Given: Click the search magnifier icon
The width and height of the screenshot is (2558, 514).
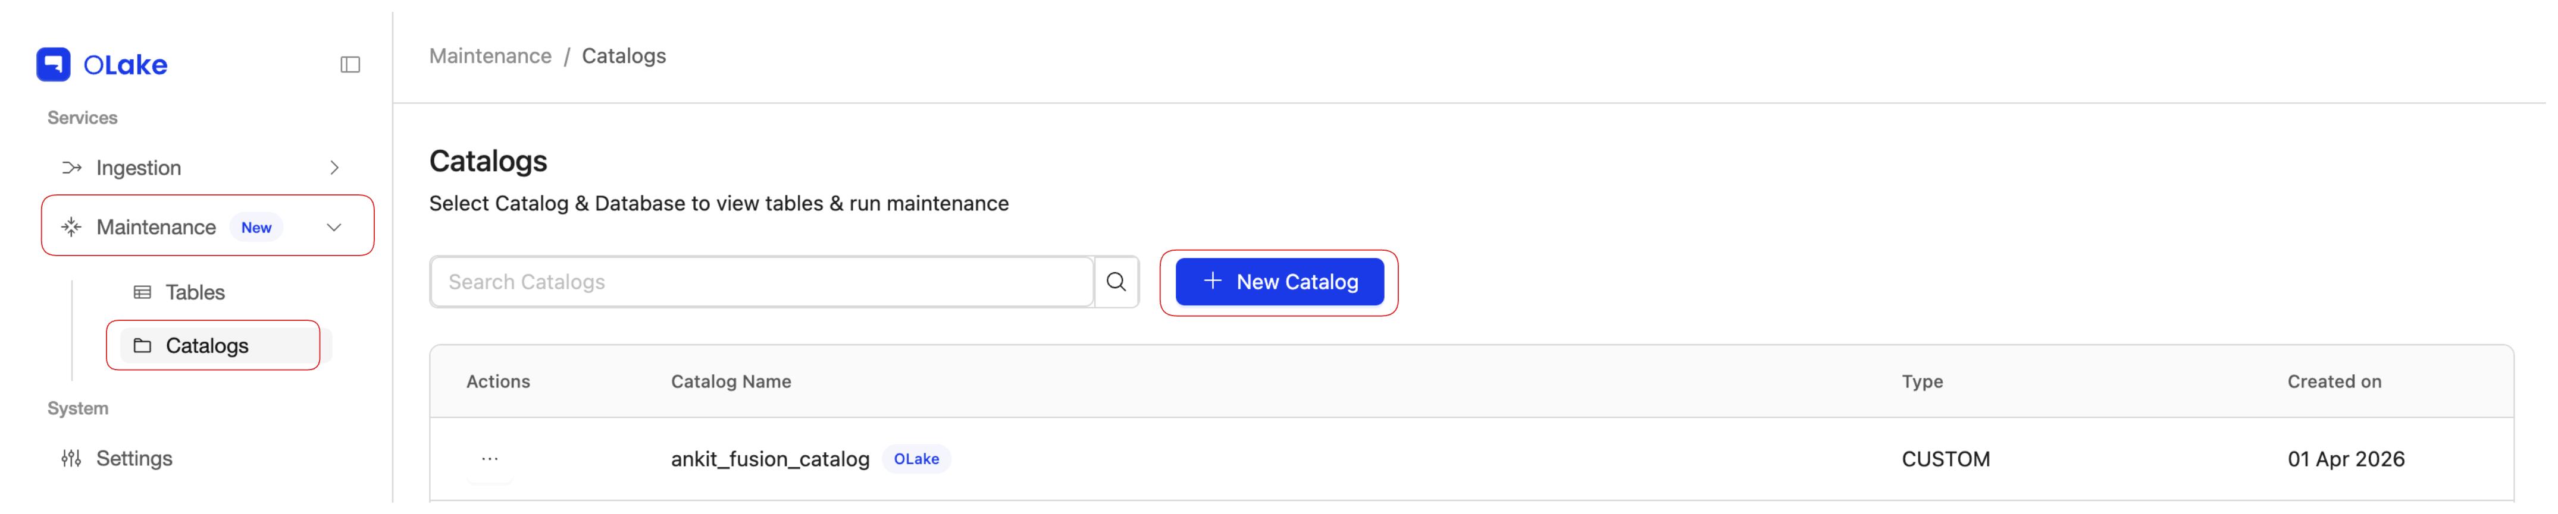Looking at the screenshot, I should [x=1116, y=282].
